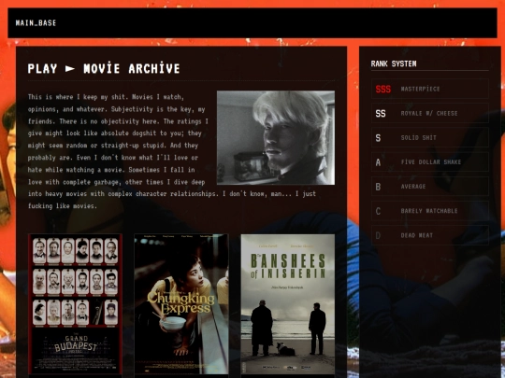Image resolution: width=505 pixels, height=378 pixels.
Task: Click the black-and-white blond portrait photo
Action: tap(276, 137)
